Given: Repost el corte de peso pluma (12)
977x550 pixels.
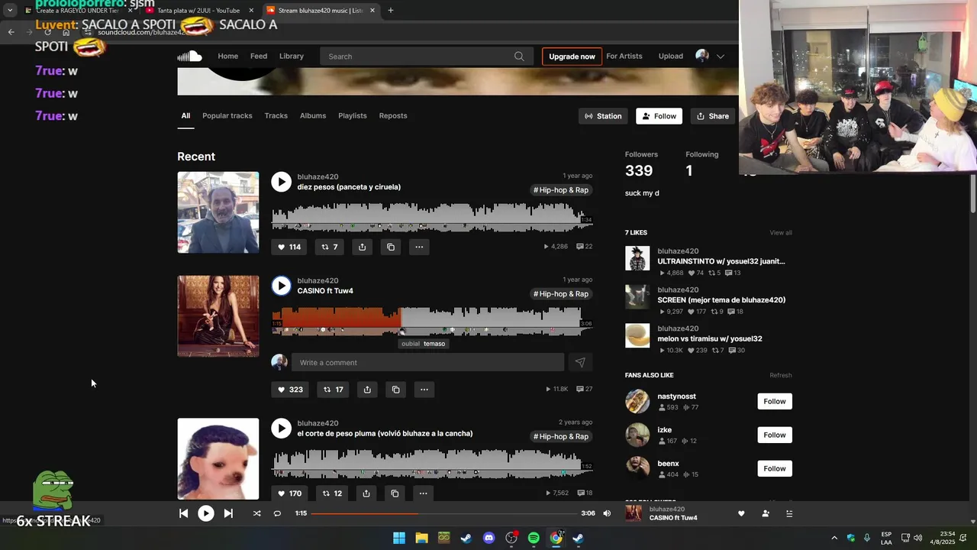Looking at the screenshot, I should [332, 493].
